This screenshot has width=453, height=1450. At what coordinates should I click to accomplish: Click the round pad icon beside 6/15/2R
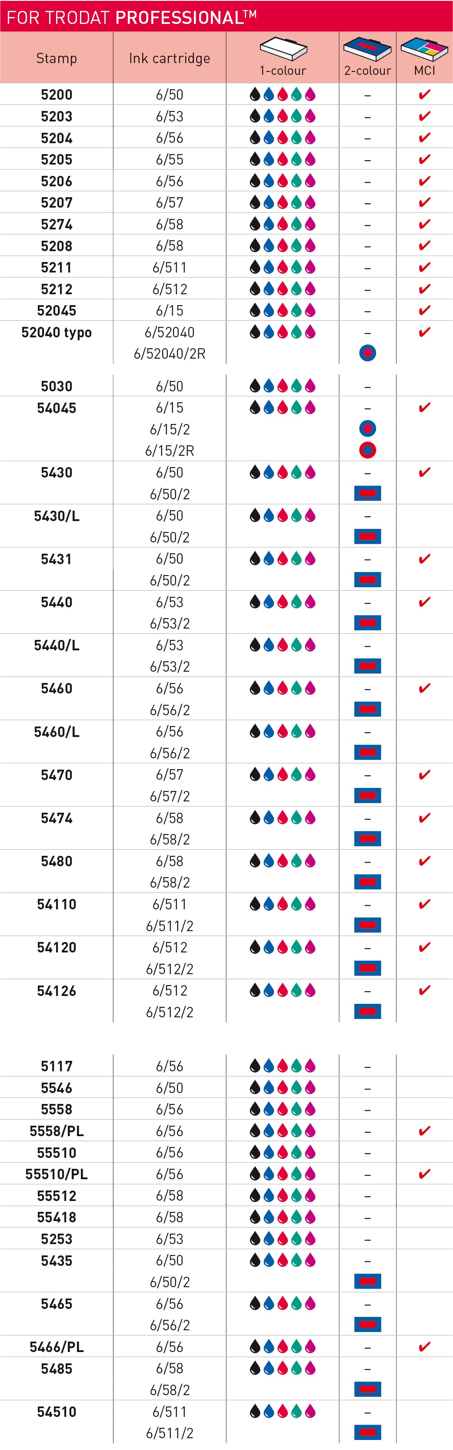point(367,450)
